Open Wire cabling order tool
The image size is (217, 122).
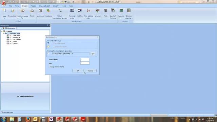tap(88, 14)
